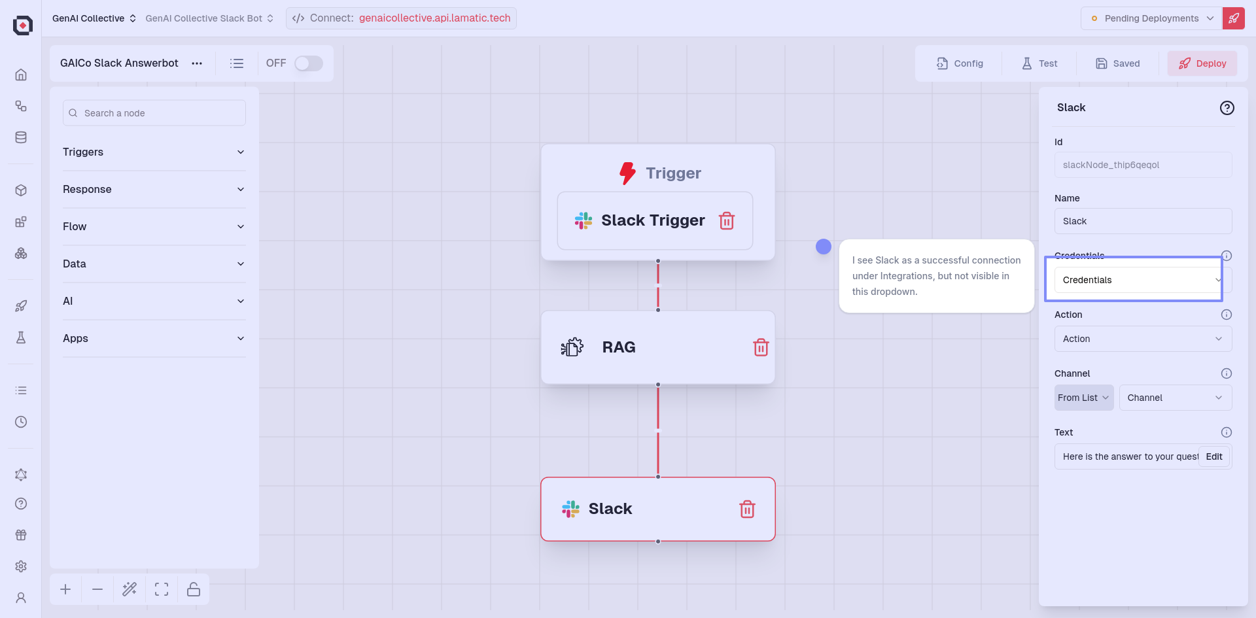The image size is (1256, 618).
Task: Toggle the canvas lock icon
Action: coord(194,589)
